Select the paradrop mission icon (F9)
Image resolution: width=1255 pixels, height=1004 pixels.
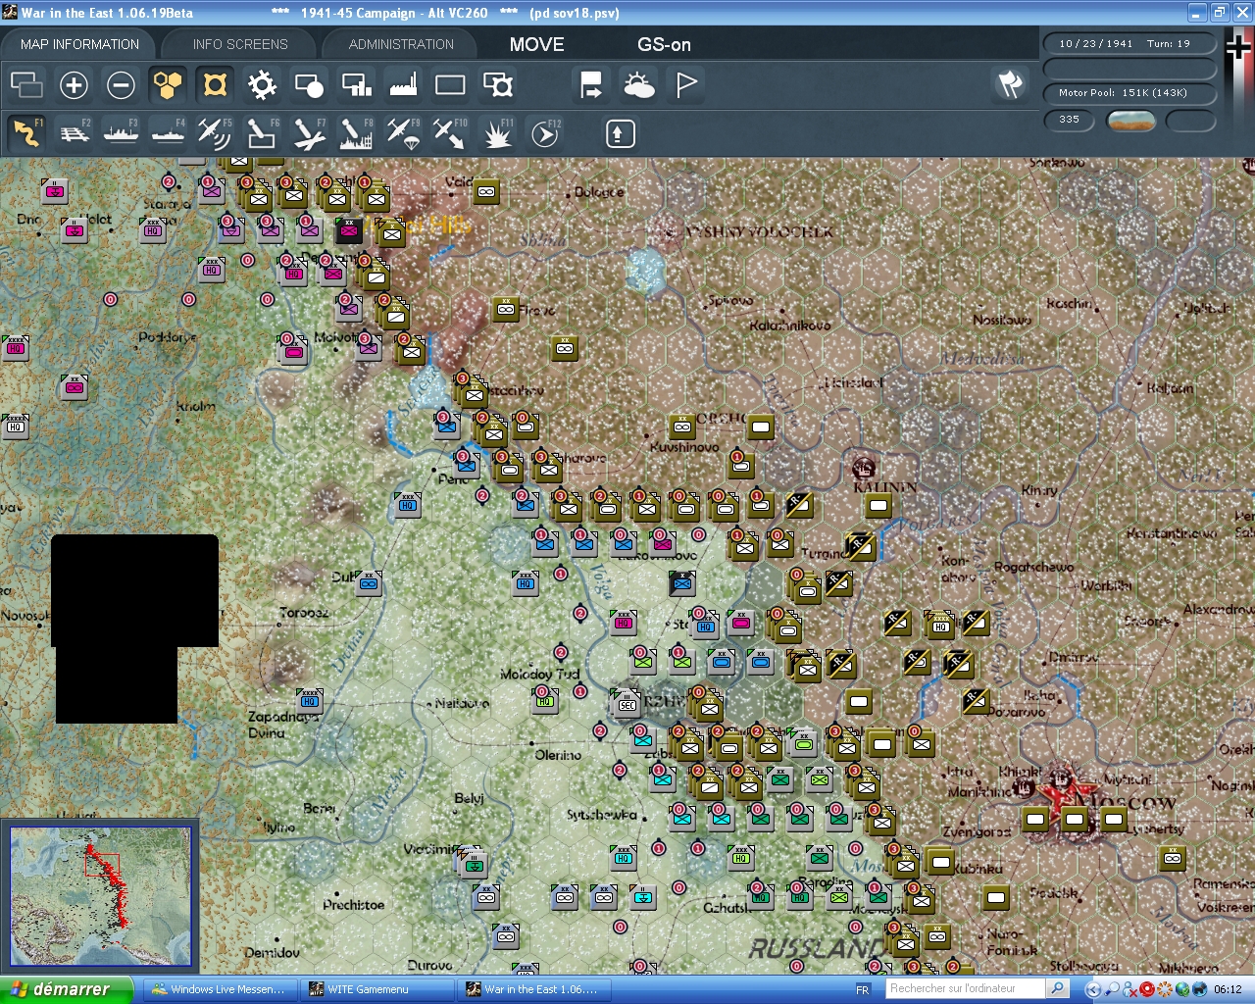[403, 133]
